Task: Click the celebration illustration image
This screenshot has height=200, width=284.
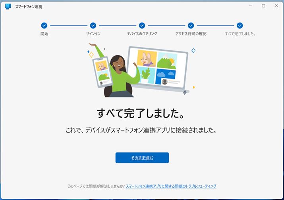Action: (141, 70)
